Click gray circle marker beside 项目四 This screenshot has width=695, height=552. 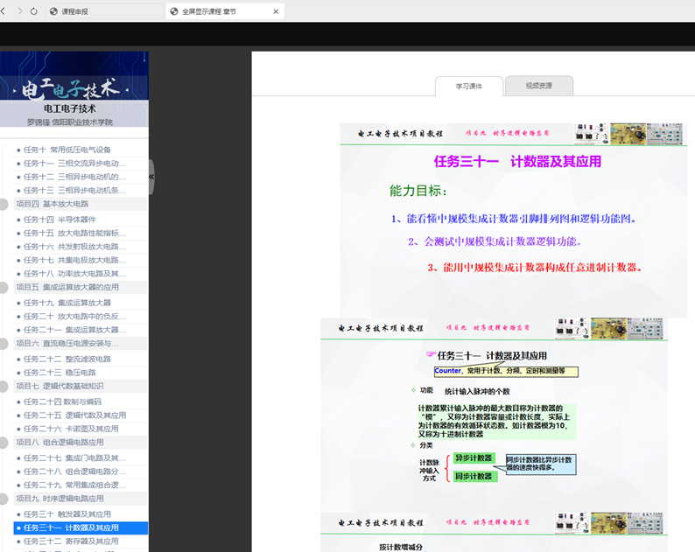[x=4, y=204]
